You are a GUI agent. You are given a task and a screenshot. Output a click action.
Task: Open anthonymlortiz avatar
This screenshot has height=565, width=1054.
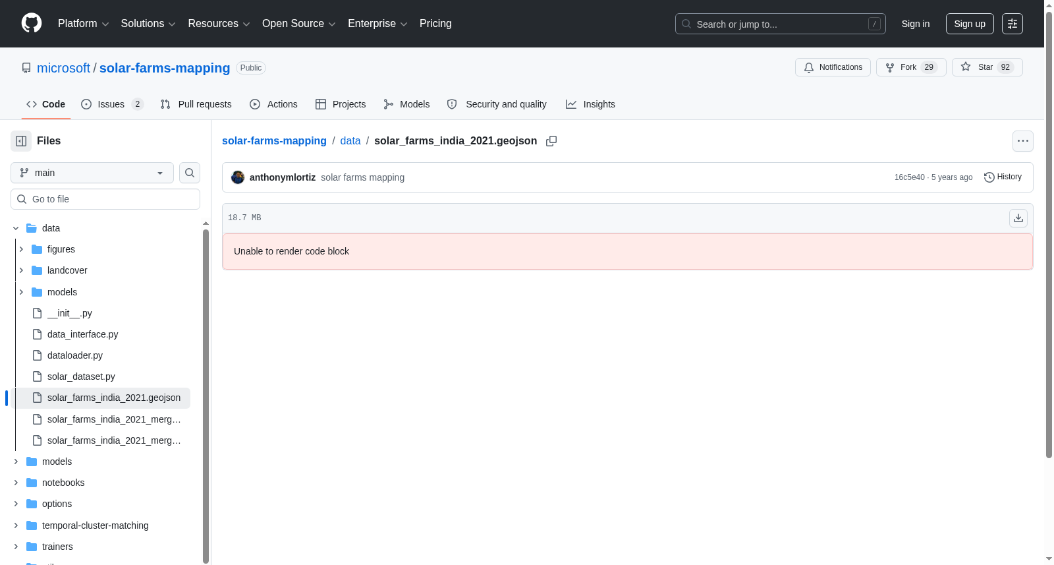[238, 177]
